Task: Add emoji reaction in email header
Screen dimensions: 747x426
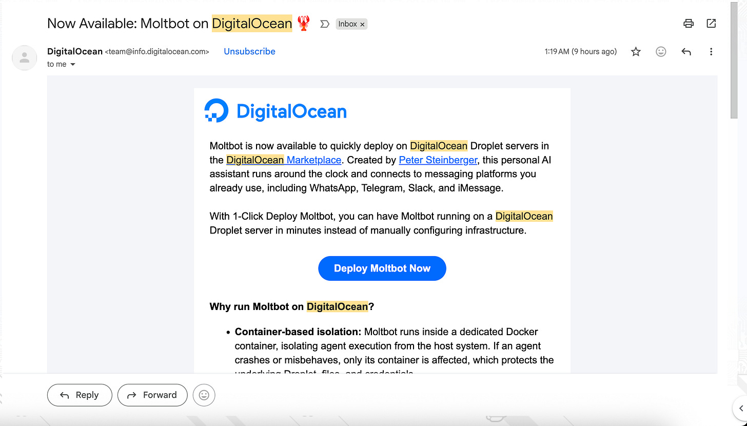Action: point(661,51)
